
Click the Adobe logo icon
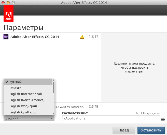(8, 13)
